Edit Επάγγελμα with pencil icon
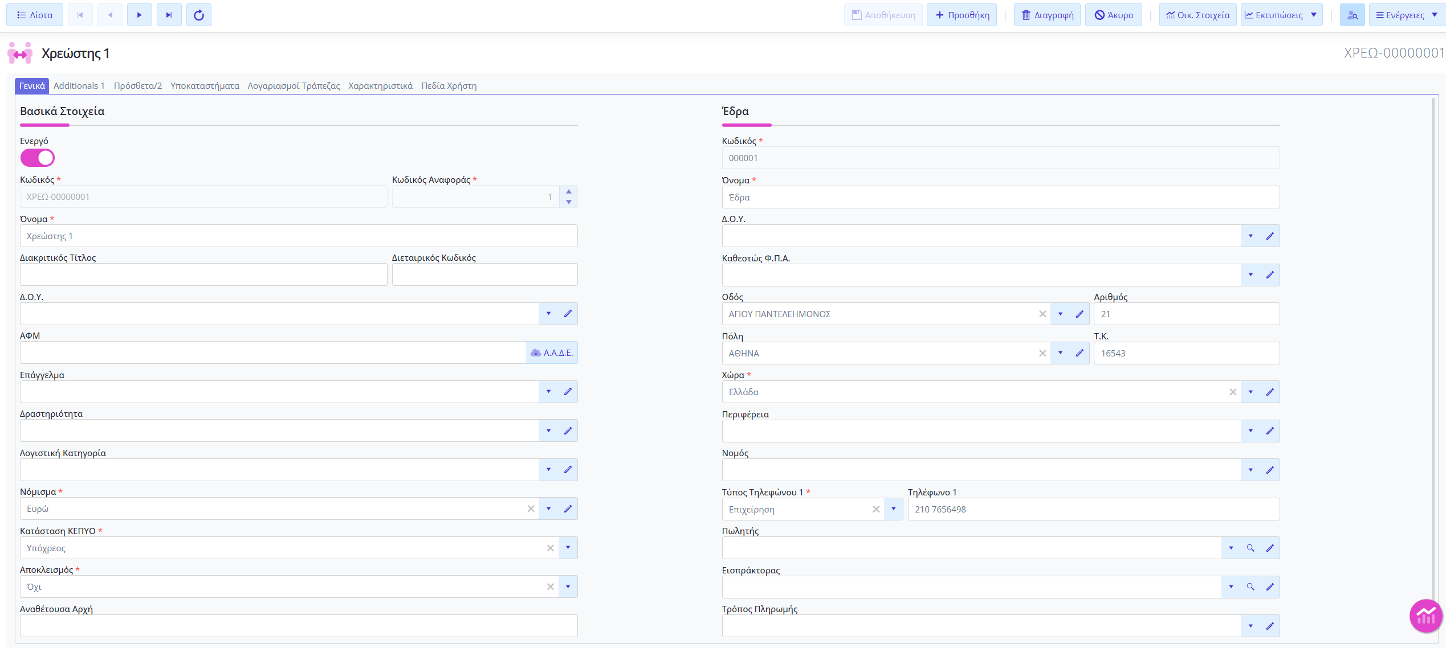This screenshot has height=648, width=1446. click(568, 392)
